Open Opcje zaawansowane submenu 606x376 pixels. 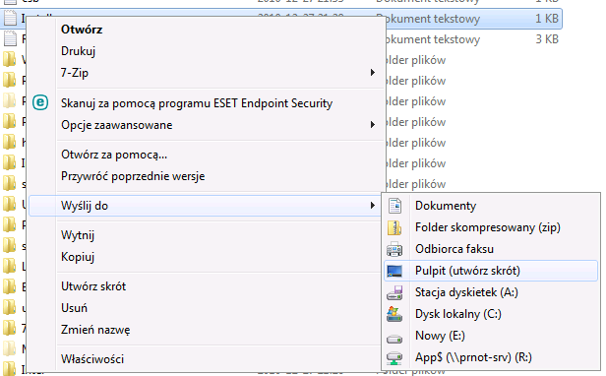tap(207, 125)
